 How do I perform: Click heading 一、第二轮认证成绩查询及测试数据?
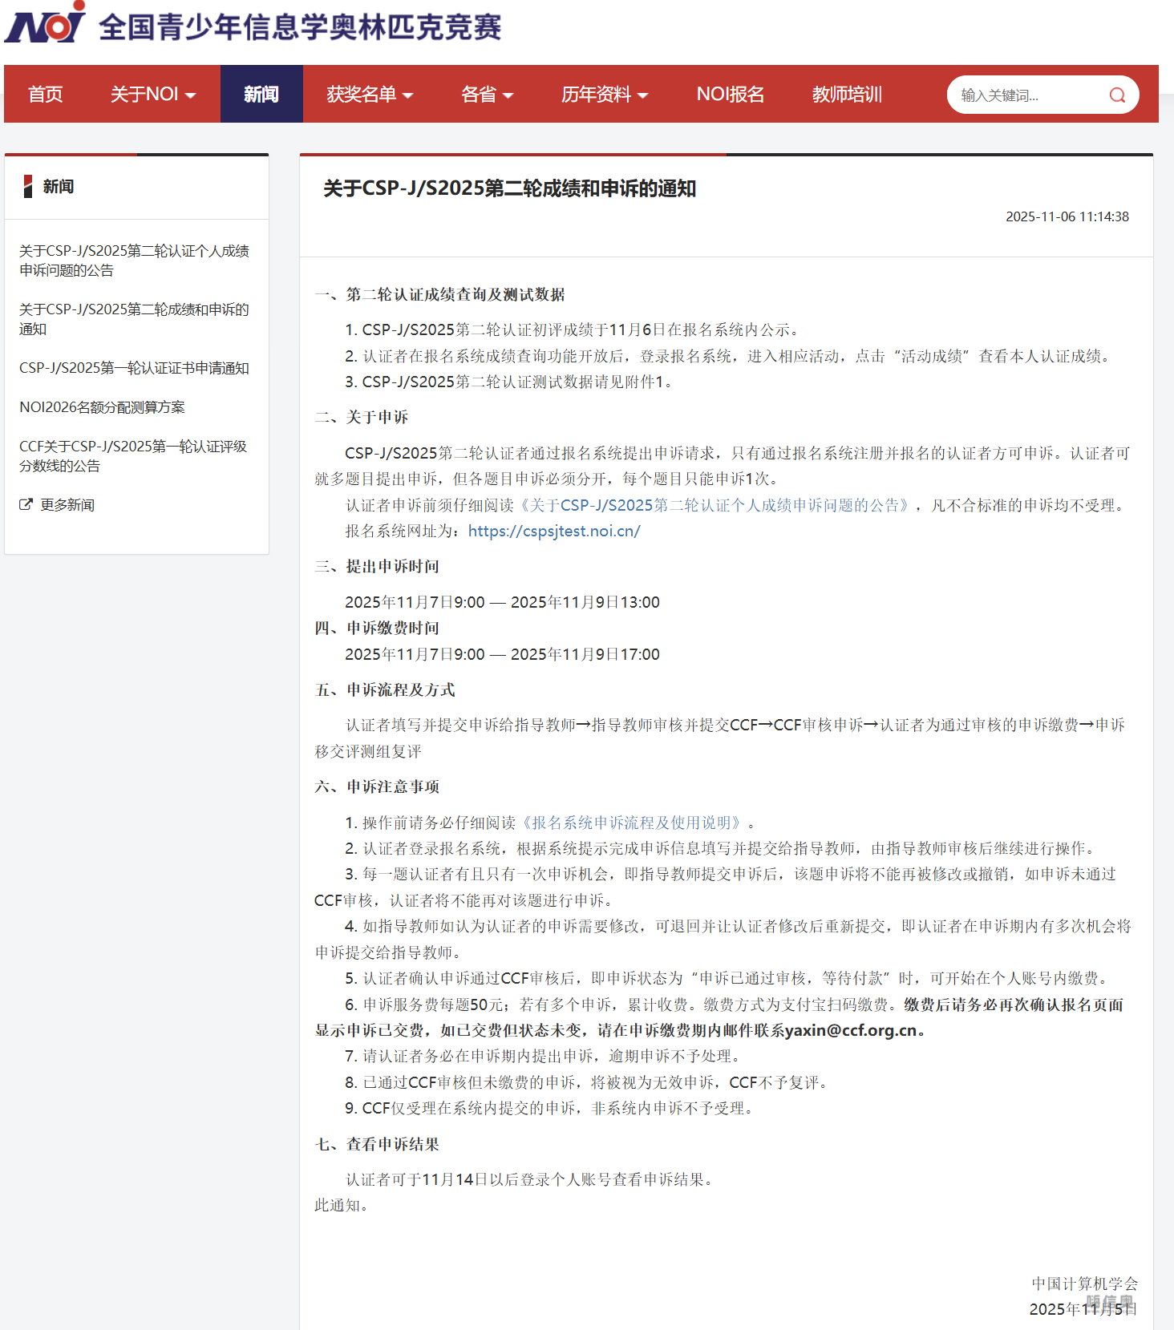pyautogui.click(x=439, y=294)
